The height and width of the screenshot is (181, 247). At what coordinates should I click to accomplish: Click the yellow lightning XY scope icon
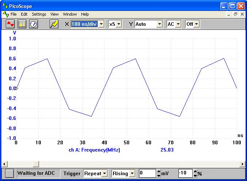[x=54, y=24]
